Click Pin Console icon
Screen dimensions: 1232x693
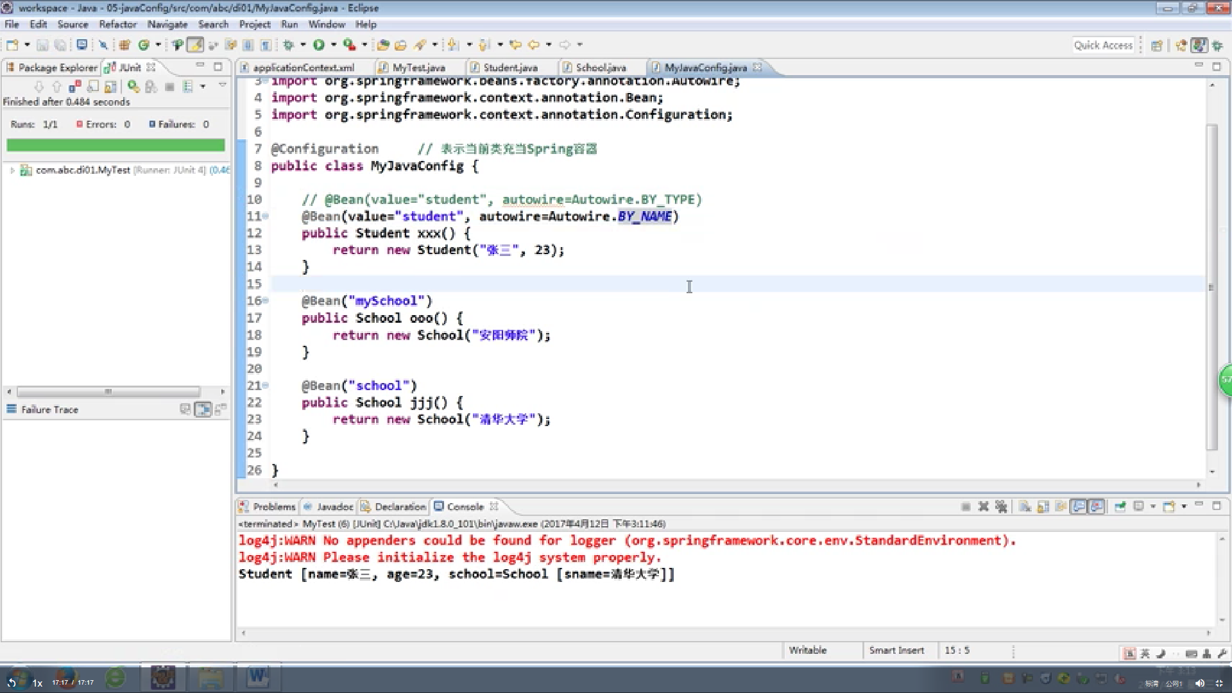[x=1120, y=507]
